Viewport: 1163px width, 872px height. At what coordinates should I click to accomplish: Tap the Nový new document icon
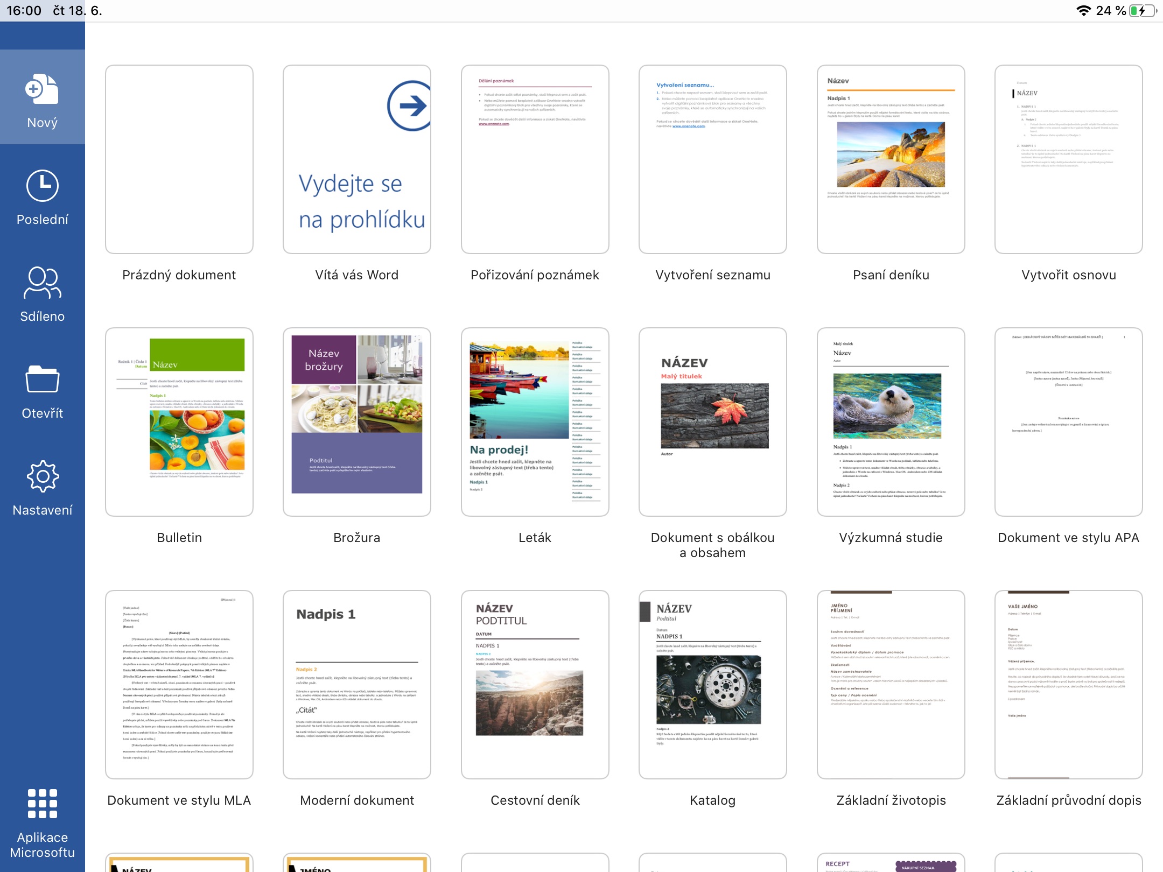pos(42,90)
